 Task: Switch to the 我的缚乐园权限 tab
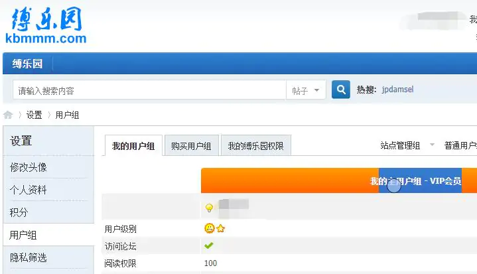coord(256,146)
